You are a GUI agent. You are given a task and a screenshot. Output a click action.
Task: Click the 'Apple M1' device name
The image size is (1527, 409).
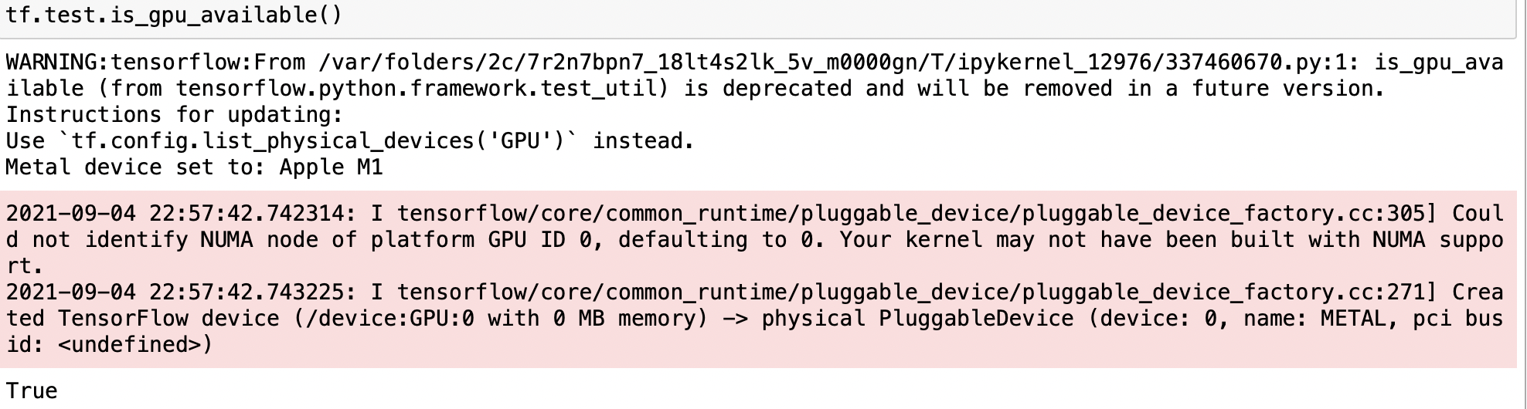point(331,167)
